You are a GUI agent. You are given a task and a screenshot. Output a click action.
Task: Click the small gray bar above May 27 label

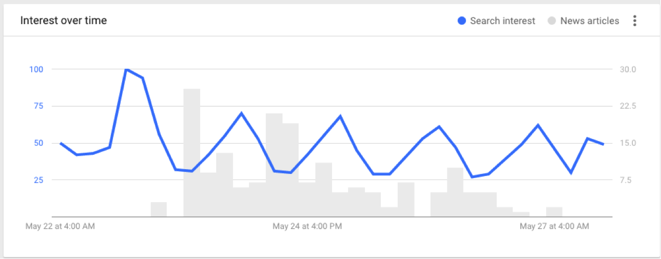click(554, 212)
